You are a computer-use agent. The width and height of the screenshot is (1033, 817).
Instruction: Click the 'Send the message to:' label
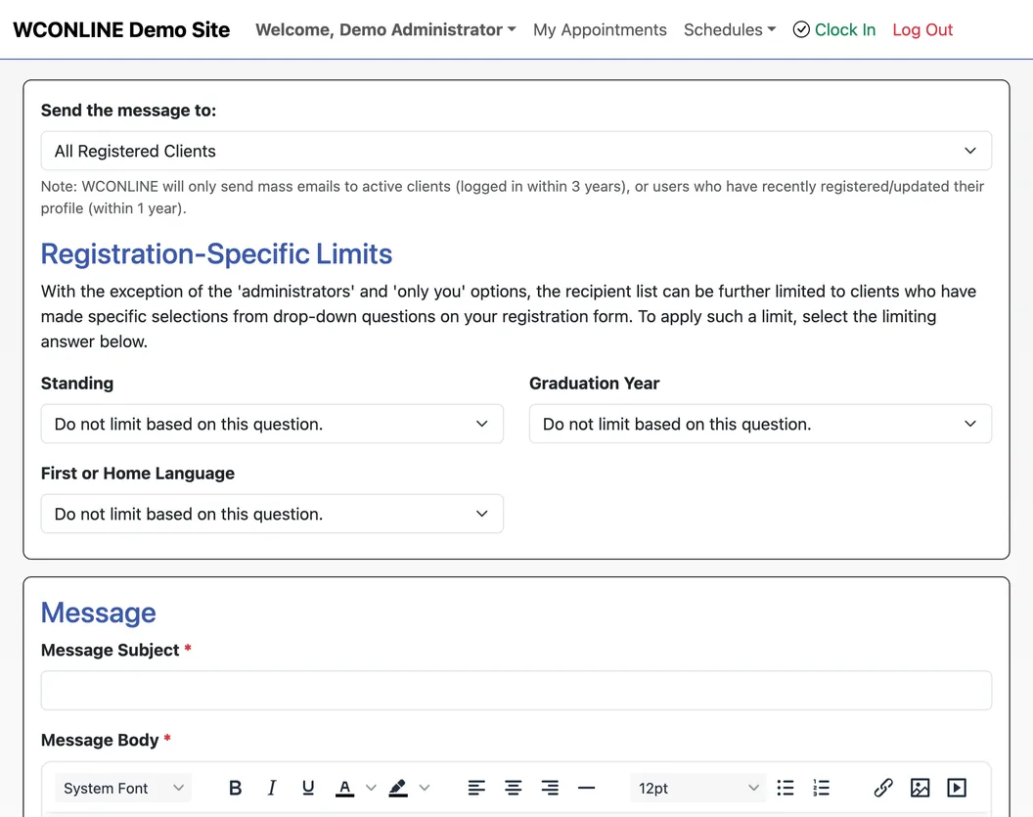[x=128, y=110]
